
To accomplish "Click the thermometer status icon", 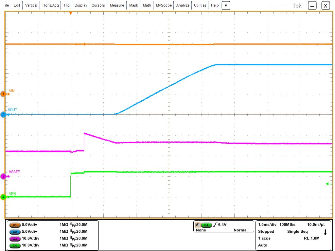I will pyautogui.click(x=325, y=232).
